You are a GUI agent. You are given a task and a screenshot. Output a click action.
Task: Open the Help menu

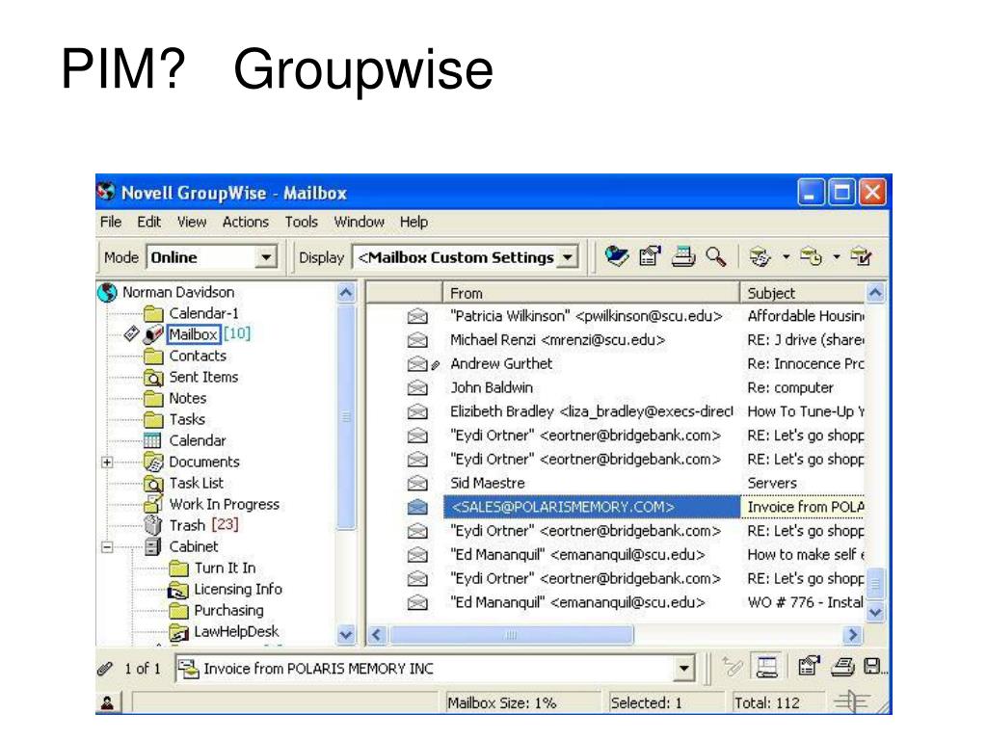(x=413, y=223)
